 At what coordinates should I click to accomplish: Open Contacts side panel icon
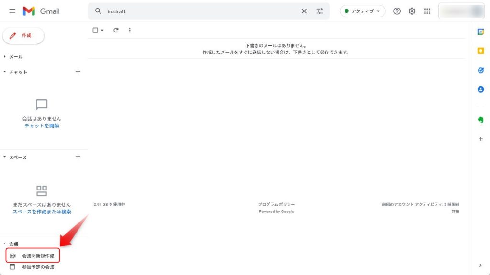click(x=480, y=89)
